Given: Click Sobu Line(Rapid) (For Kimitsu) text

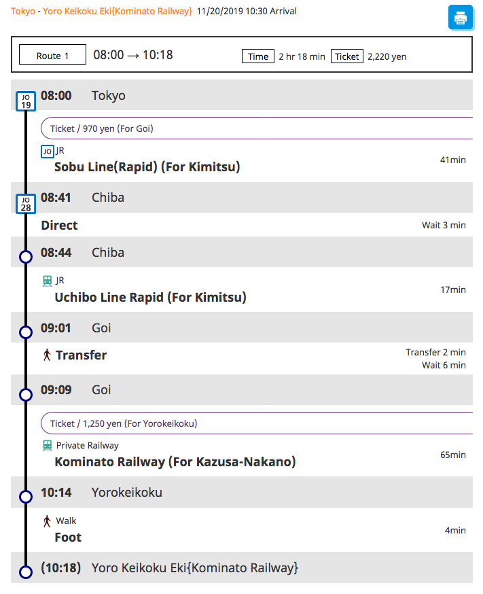Looking at the screenshot, I should tap(147, 167).
